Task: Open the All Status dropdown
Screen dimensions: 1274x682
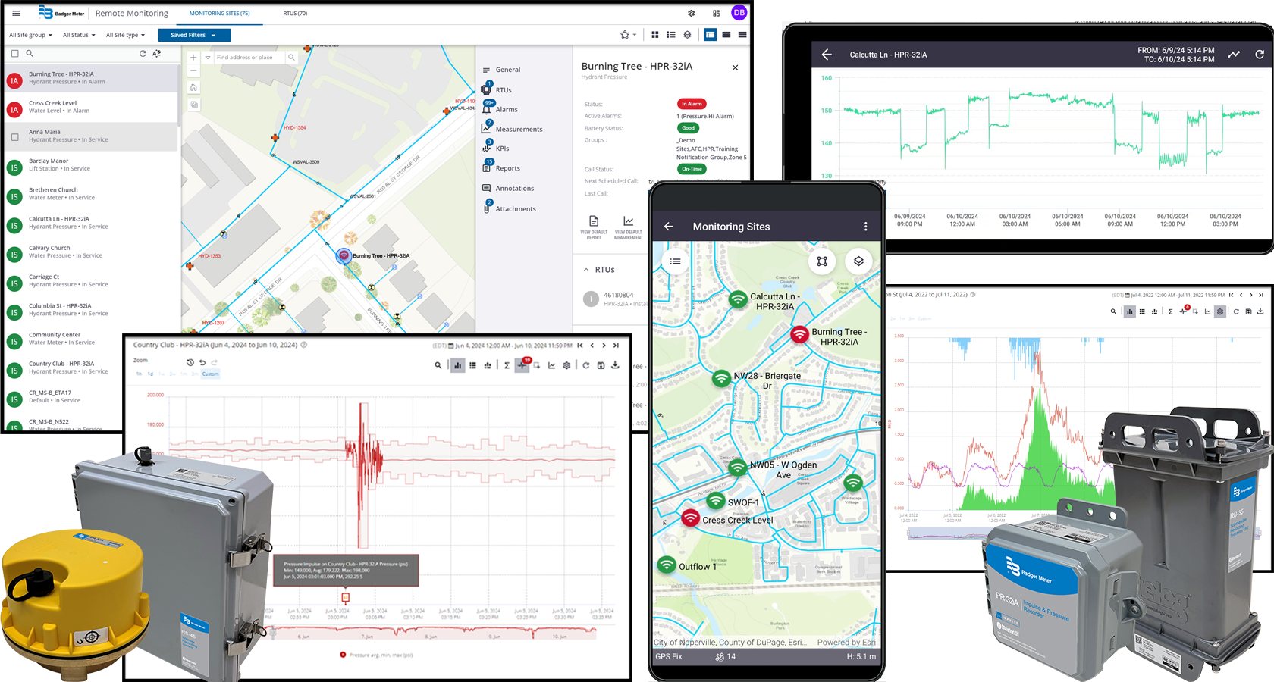Action: (80, 35)
